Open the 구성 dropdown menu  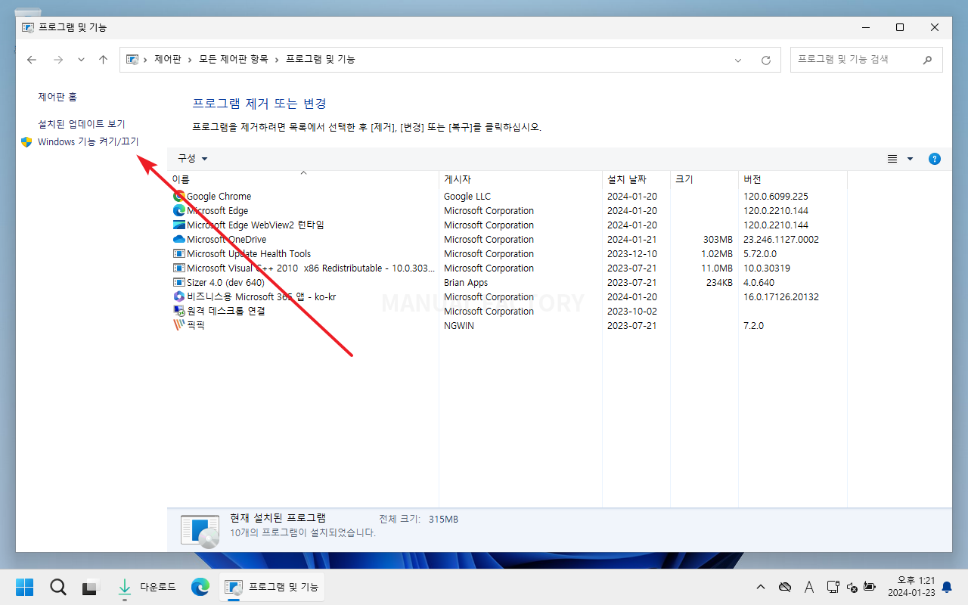192,158
